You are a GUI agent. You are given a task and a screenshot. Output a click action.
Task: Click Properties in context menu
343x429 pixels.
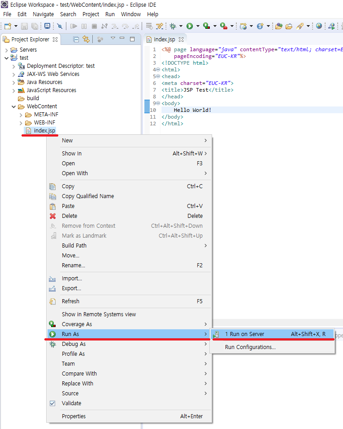130,416
